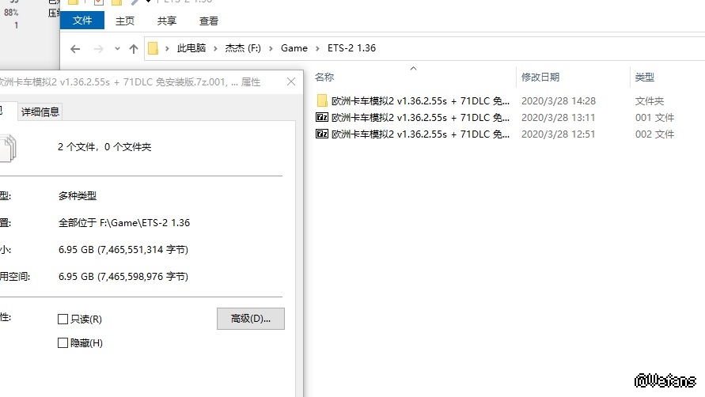
Task: Expand chevron after Game breadcrumb
Action: click(x=317, y=48)
